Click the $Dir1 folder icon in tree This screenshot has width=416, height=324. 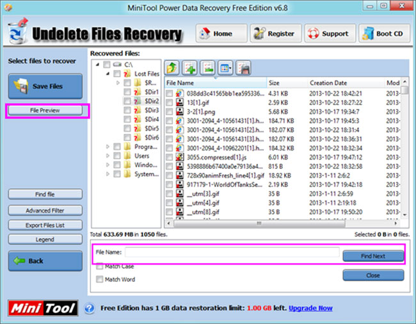point(137,92)
